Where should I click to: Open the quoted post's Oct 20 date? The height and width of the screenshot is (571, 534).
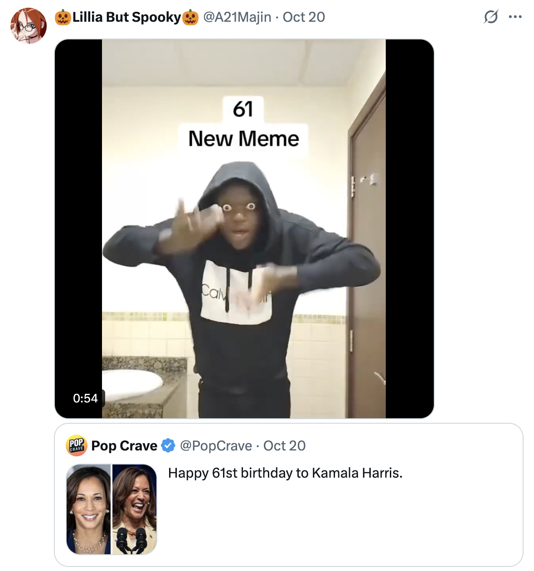[284, 446]
